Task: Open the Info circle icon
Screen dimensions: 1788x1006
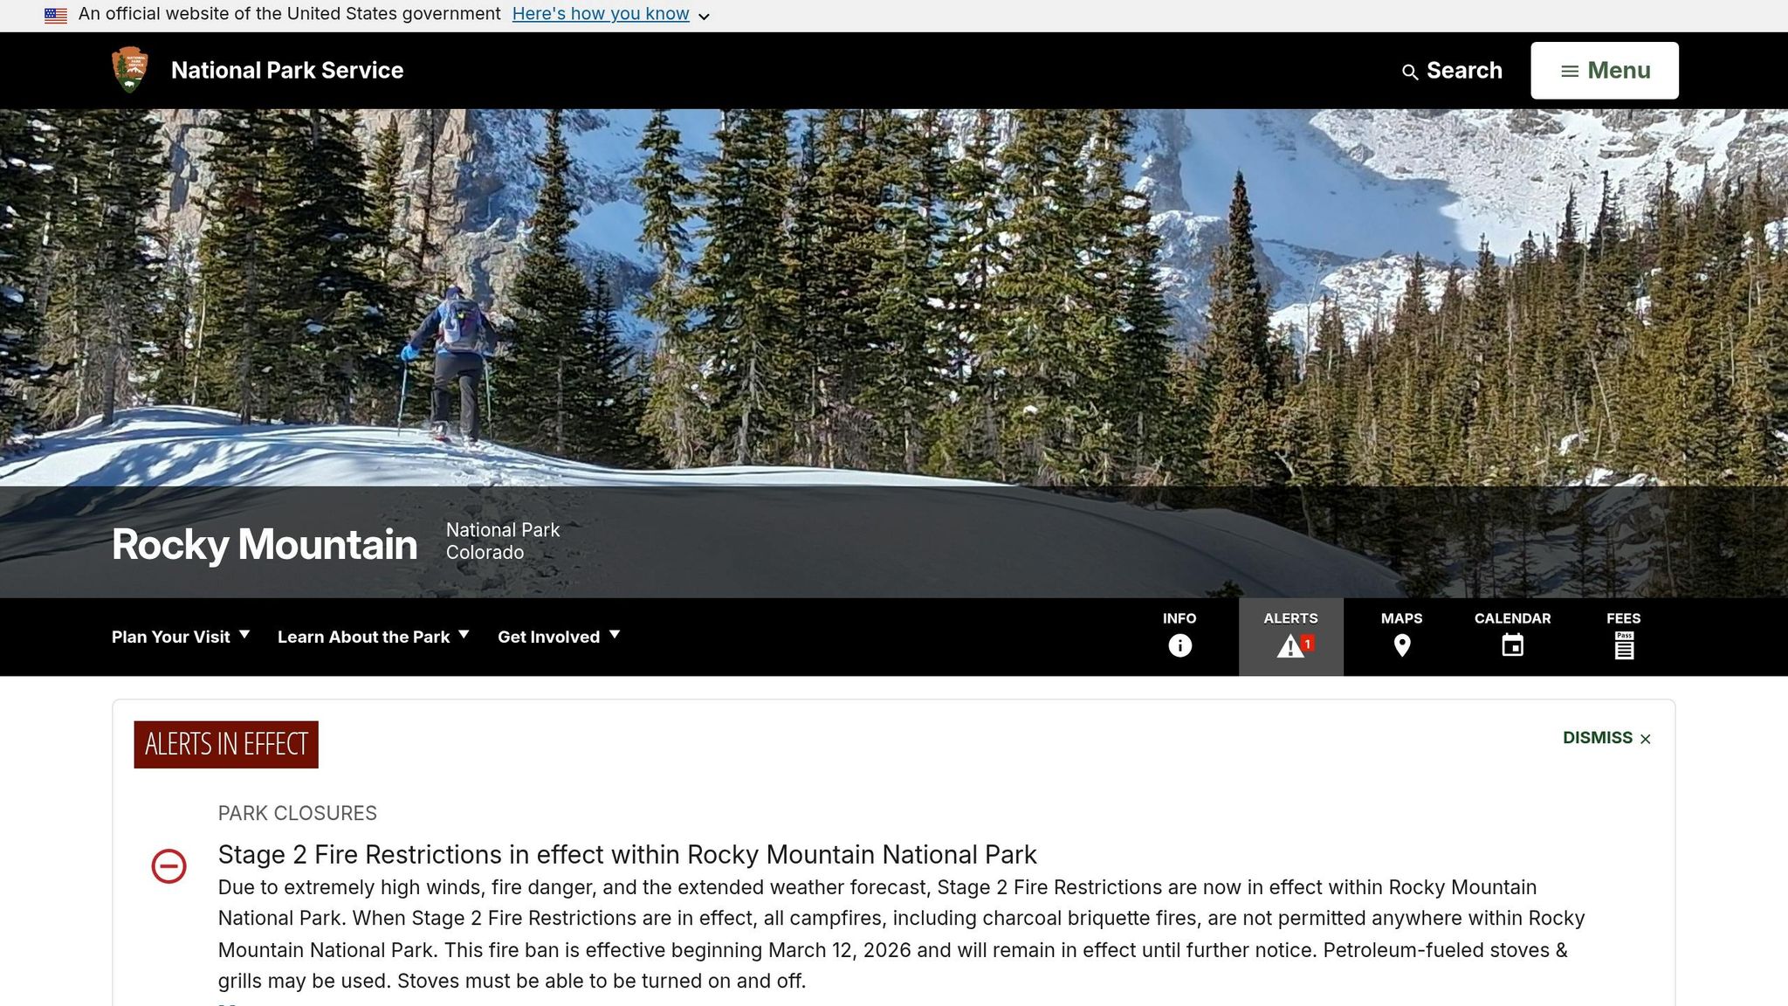Action: [1179, 645]
